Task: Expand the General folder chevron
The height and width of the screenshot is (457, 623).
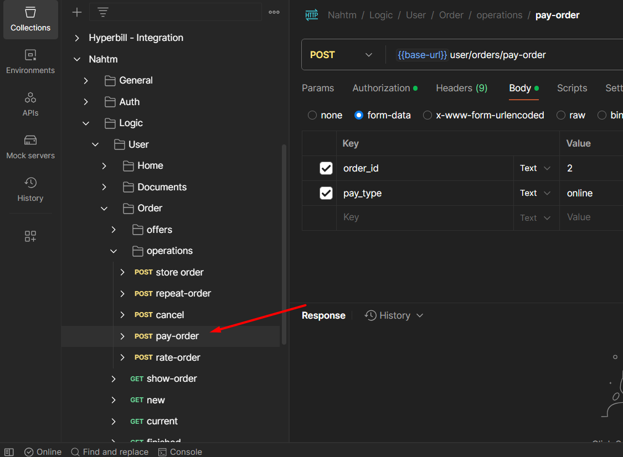Action: pyautogui.click(x=86, y=81)
